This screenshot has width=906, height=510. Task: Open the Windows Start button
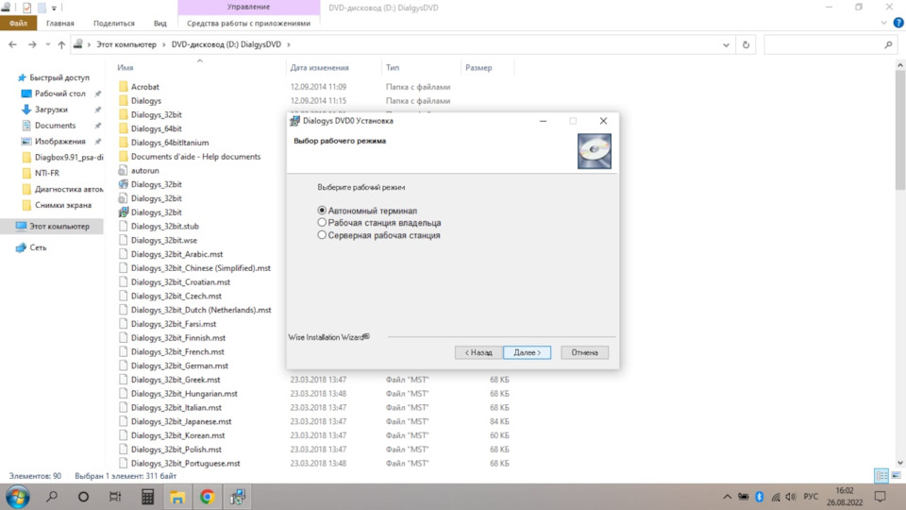click(17, 497)
